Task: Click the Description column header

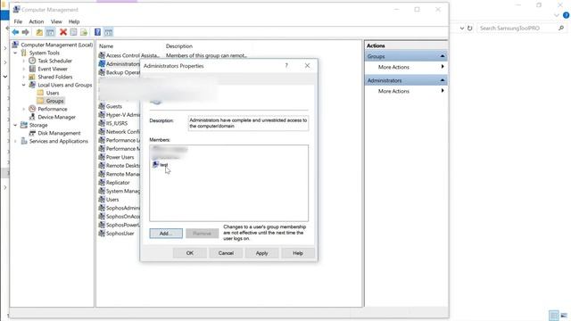Action: coord(178,46)
